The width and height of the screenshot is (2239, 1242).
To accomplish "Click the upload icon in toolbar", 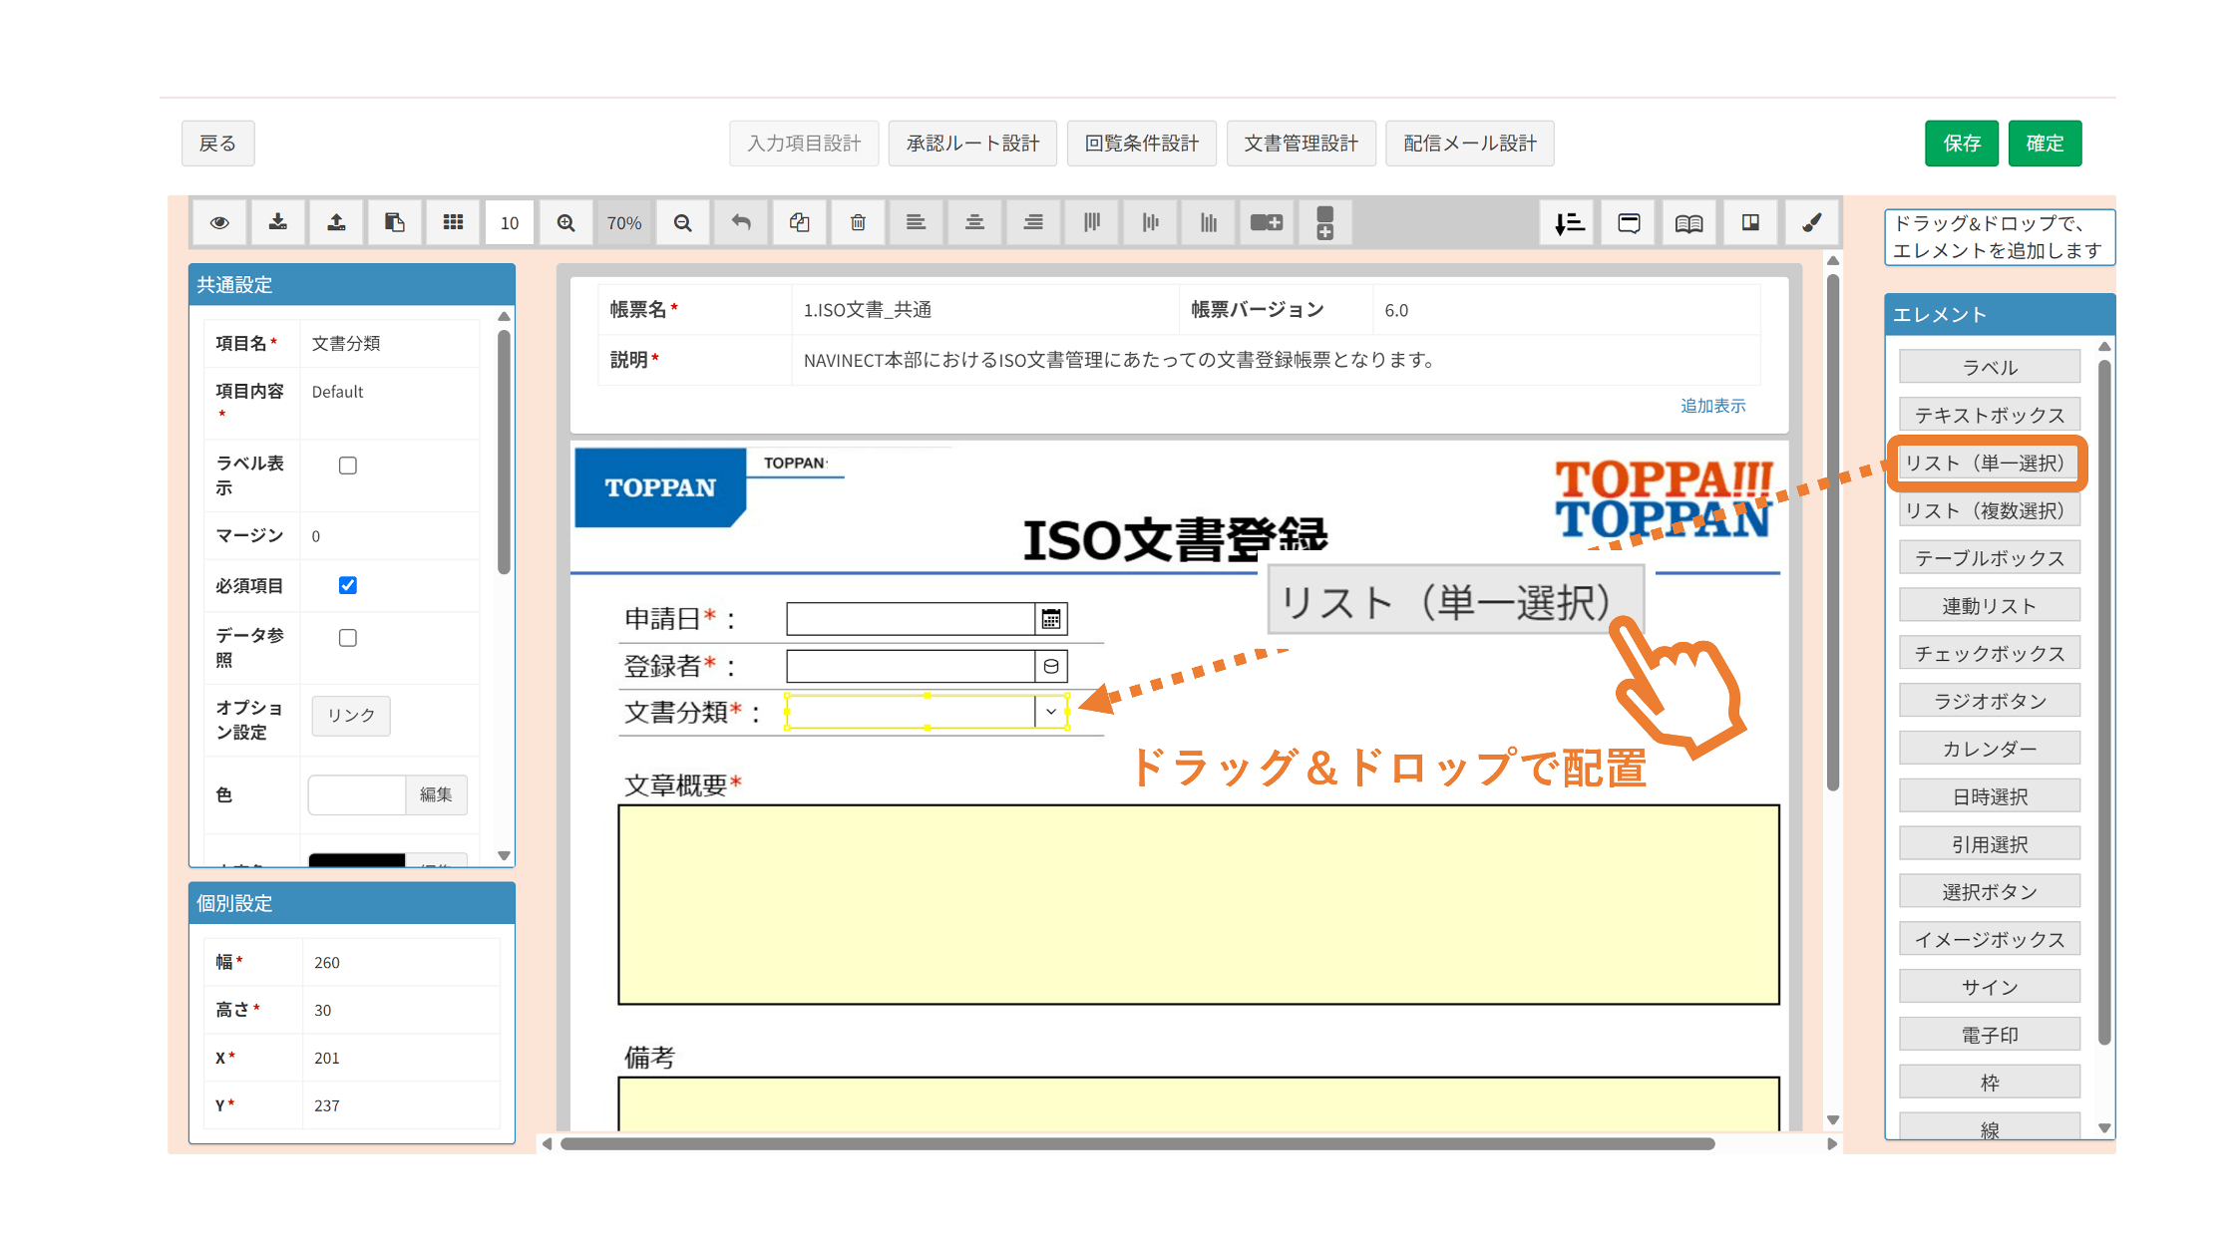I will (336, 222).
